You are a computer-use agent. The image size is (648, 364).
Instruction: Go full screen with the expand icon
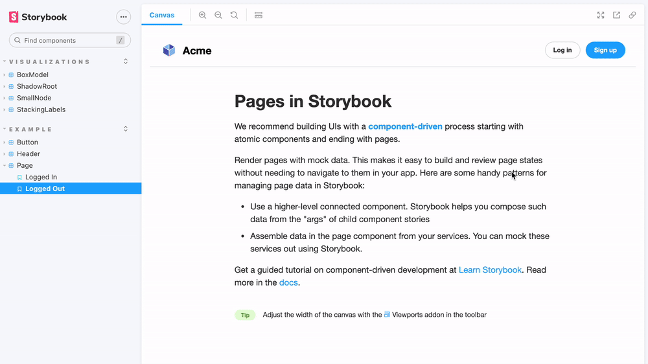click(601, 16)
